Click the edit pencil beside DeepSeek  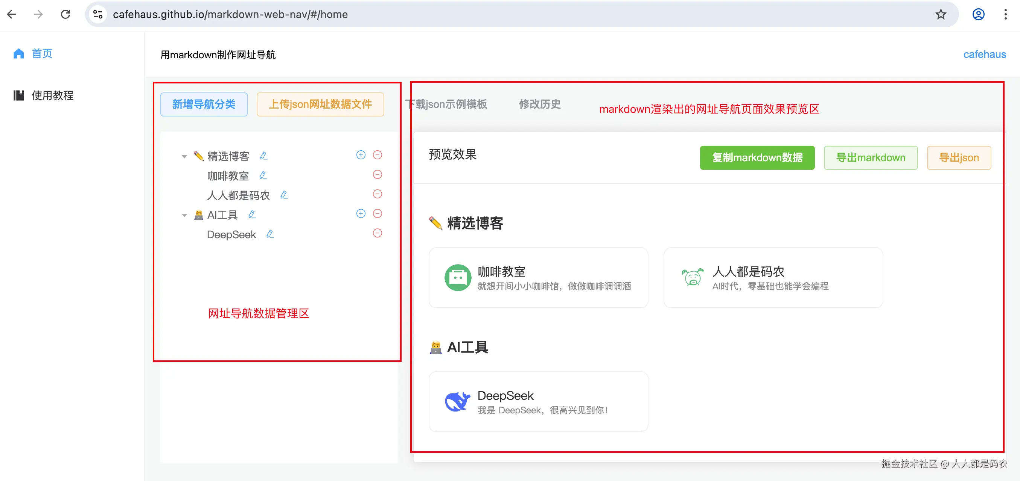tap(270, 234)
